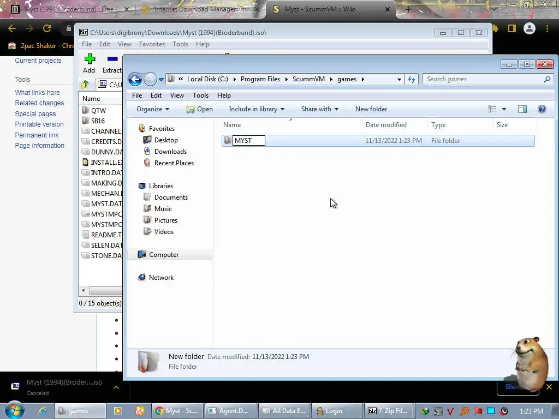
Task: Open 7-Zip Favorites menu
Action: click(152, 44)
